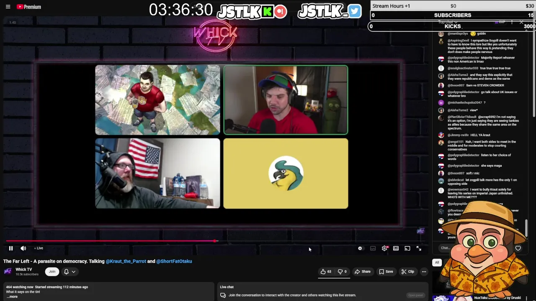The width and height of the screenshot is (536, 301).
Task: Click the Twitter bird icon in overlay
Action: pos(354,11)
